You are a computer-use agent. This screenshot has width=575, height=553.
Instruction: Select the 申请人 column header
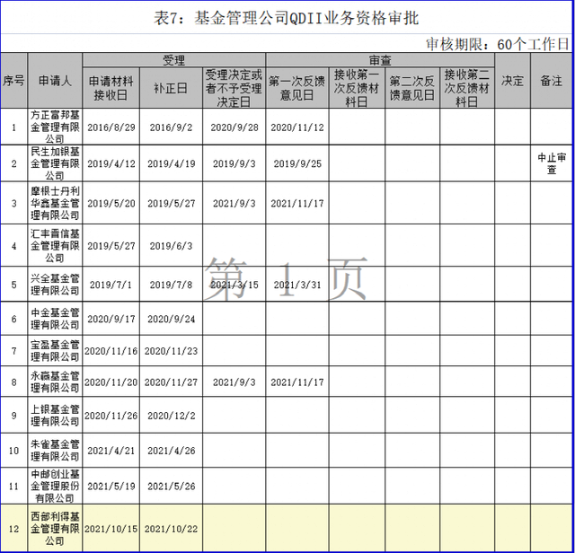[x=55, y=81]
